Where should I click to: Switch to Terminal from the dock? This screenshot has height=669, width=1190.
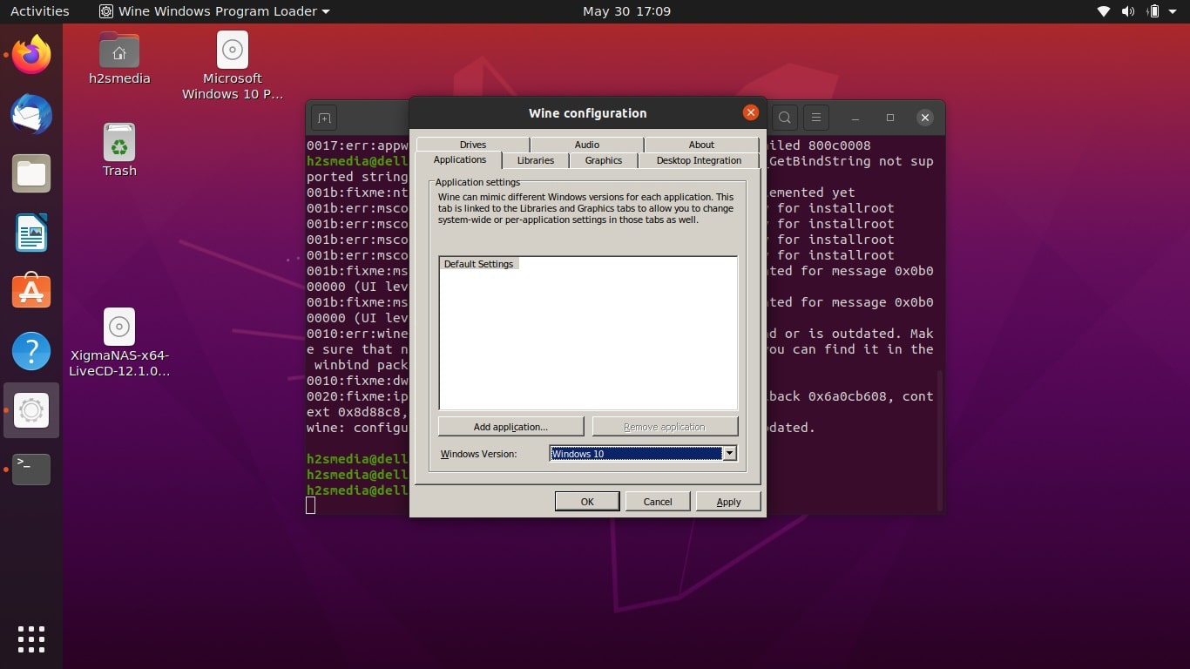coord(31,470)
